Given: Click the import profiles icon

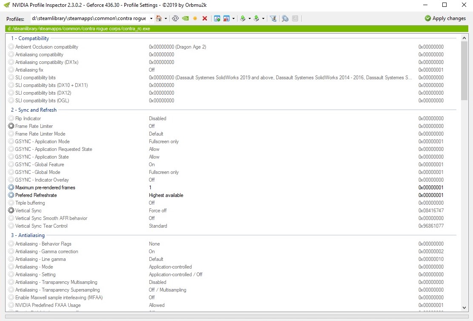Looking at the screenshot, I should 256,18.
